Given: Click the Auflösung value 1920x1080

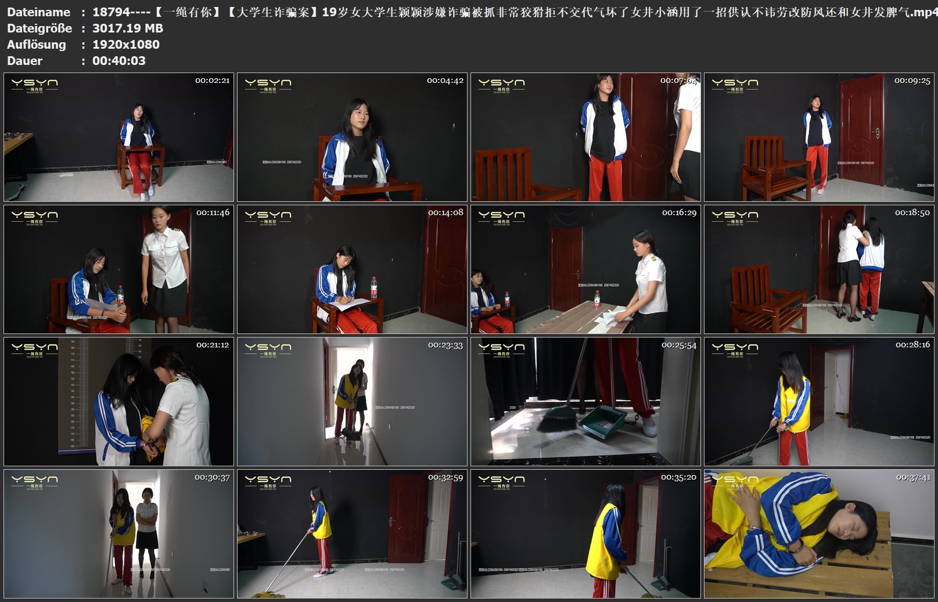Looking at the screenshot, I should [x=126, y=45].
